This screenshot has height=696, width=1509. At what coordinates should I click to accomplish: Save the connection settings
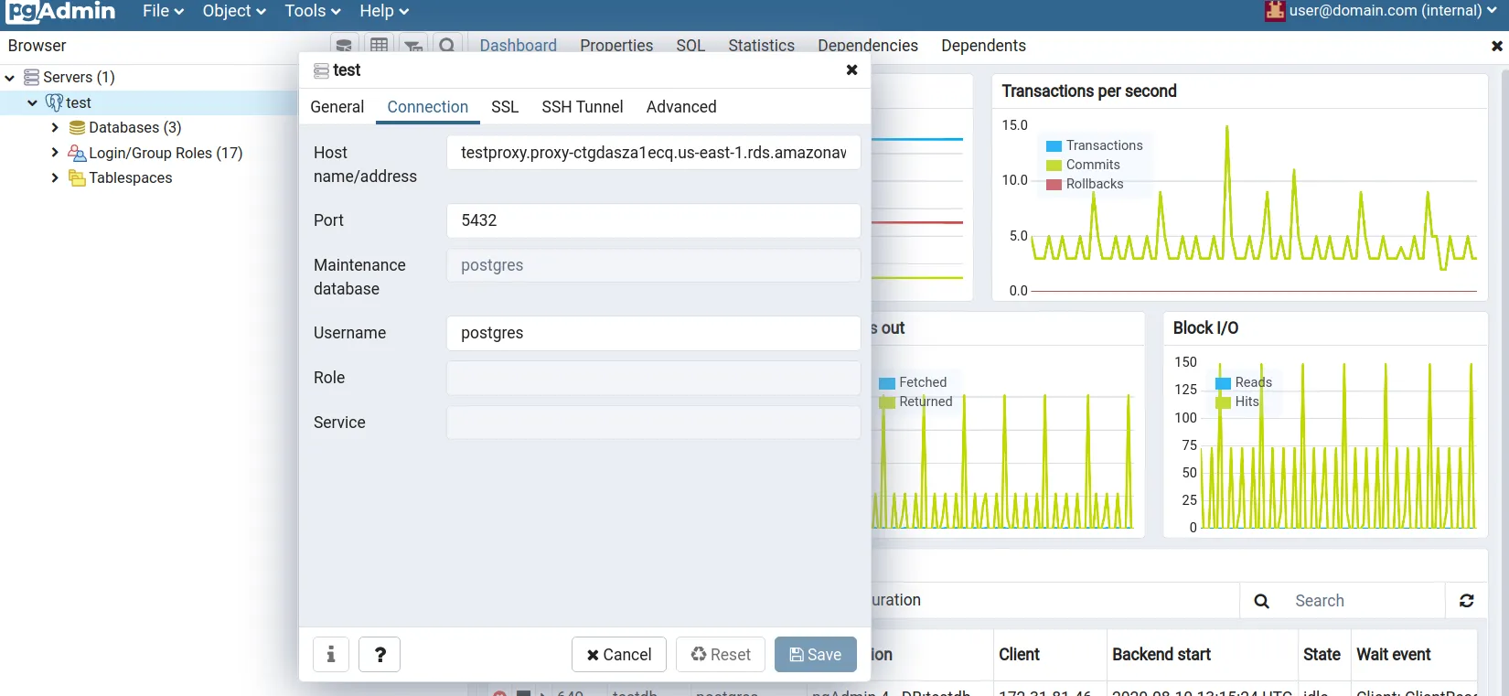tap(816, 655)
